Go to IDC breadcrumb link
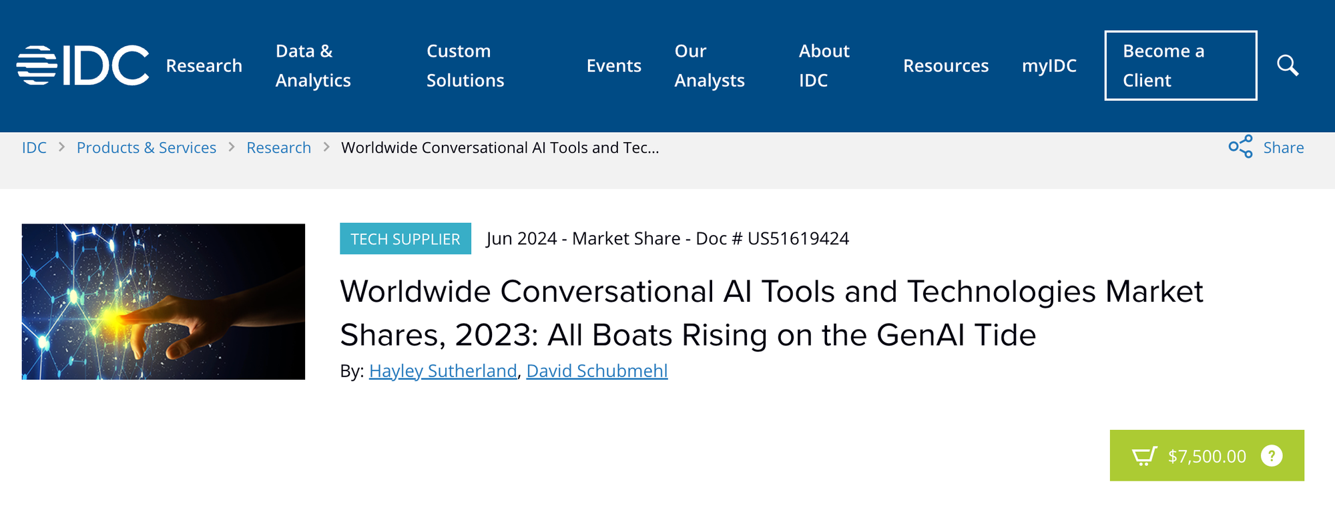 [34, 148]
